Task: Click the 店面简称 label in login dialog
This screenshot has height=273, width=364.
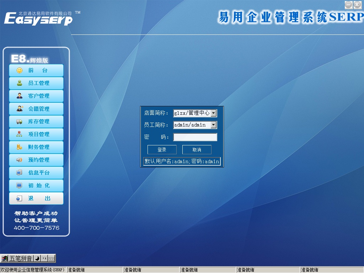Action: pos(156,113)
